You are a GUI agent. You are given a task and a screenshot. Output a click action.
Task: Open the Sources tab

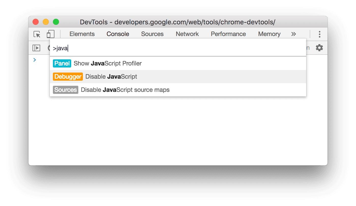pos(152,34)
